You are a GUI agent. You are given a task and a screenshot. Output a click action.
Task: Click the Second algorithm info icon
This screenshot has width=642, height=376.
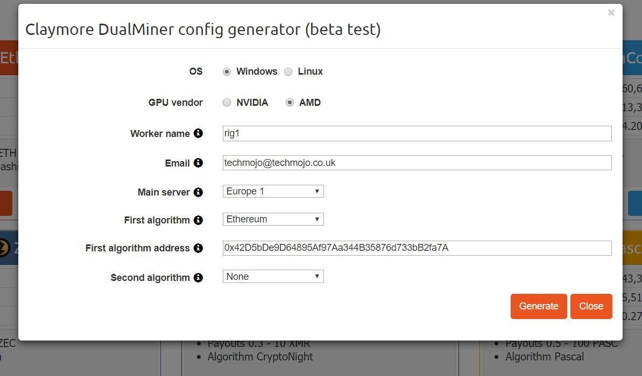(x=198, y=278)
